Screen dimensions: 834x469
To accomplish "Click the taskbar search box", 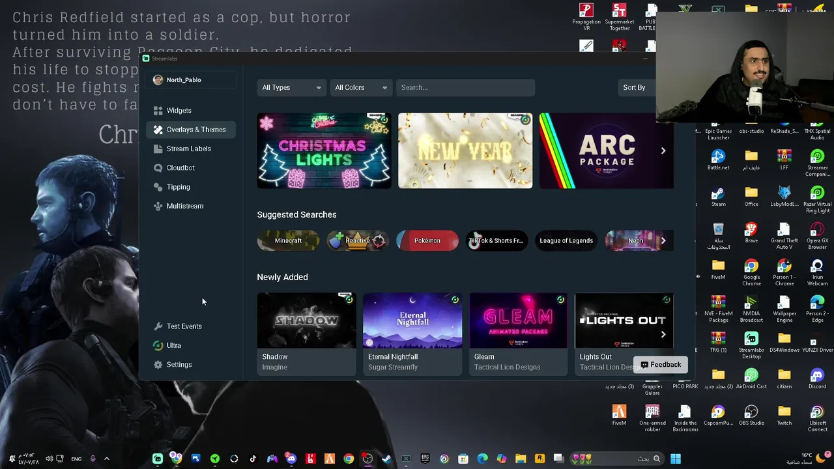I will pyautogui.click(x=616, y=459).
